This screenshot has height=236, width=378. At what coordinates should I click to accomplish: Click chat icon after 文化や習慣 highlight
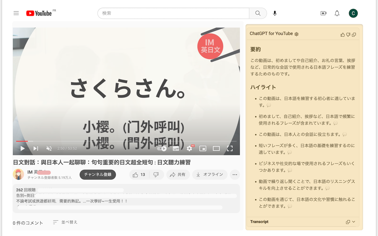click(x=290, y=206)
